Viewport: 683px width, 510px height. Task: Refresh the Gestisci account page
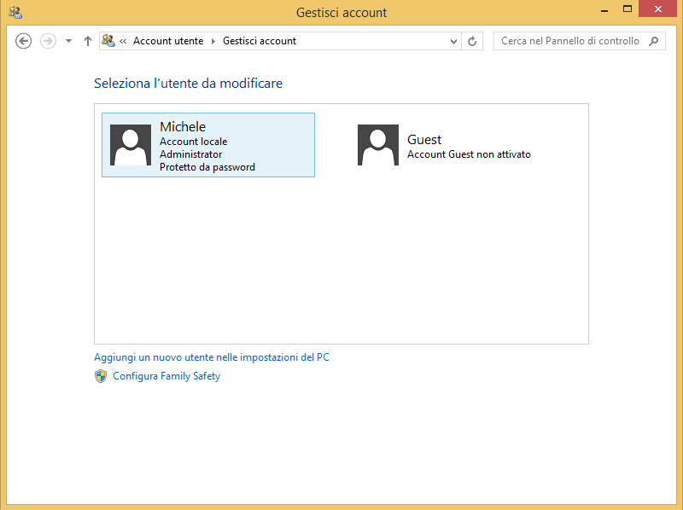(472, 41)
